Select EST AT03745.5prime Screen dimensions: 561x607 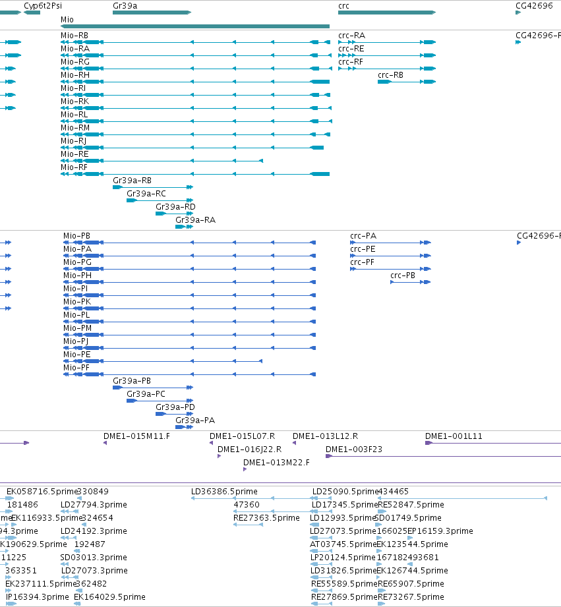[343, 544]
